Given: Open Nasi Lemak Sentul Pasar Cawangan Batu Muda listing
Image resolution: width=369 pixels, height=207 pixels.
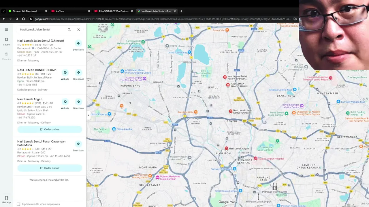Looking at the screenshot, I should pos(41,143).
